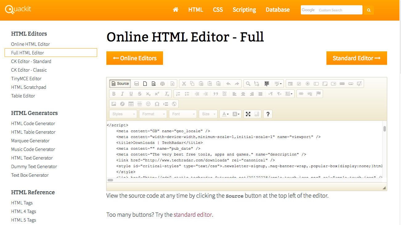Click the Undo arrow icon
Image resolution: width=401 pixels, height=225 pixels.
228,83
